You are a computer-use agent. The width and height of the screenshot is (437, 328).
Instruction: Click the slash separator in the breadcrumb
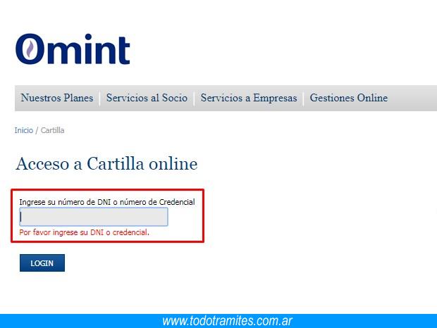[37, 131]
